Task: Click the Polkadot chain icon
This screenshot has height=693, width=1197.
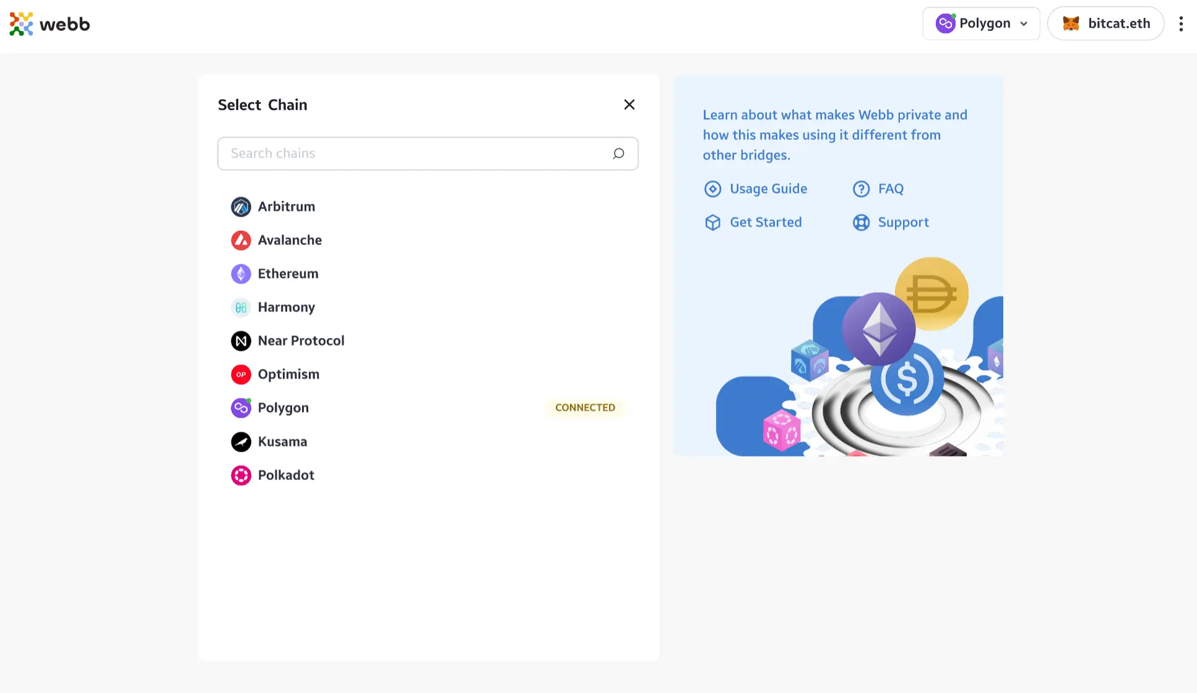Action: point(240,475)
